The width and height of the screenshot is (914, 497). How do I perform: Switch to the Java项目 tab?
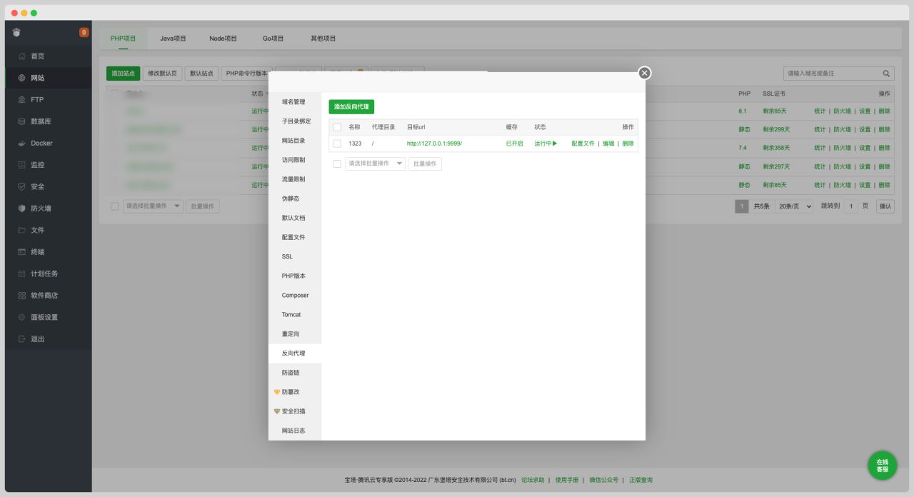173,39
